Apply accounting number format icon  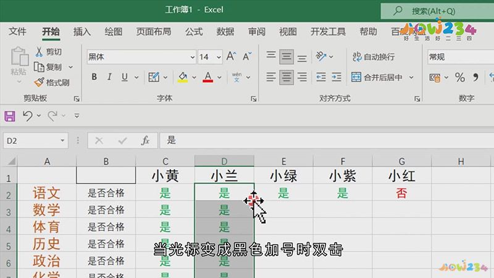pos(435,77)
